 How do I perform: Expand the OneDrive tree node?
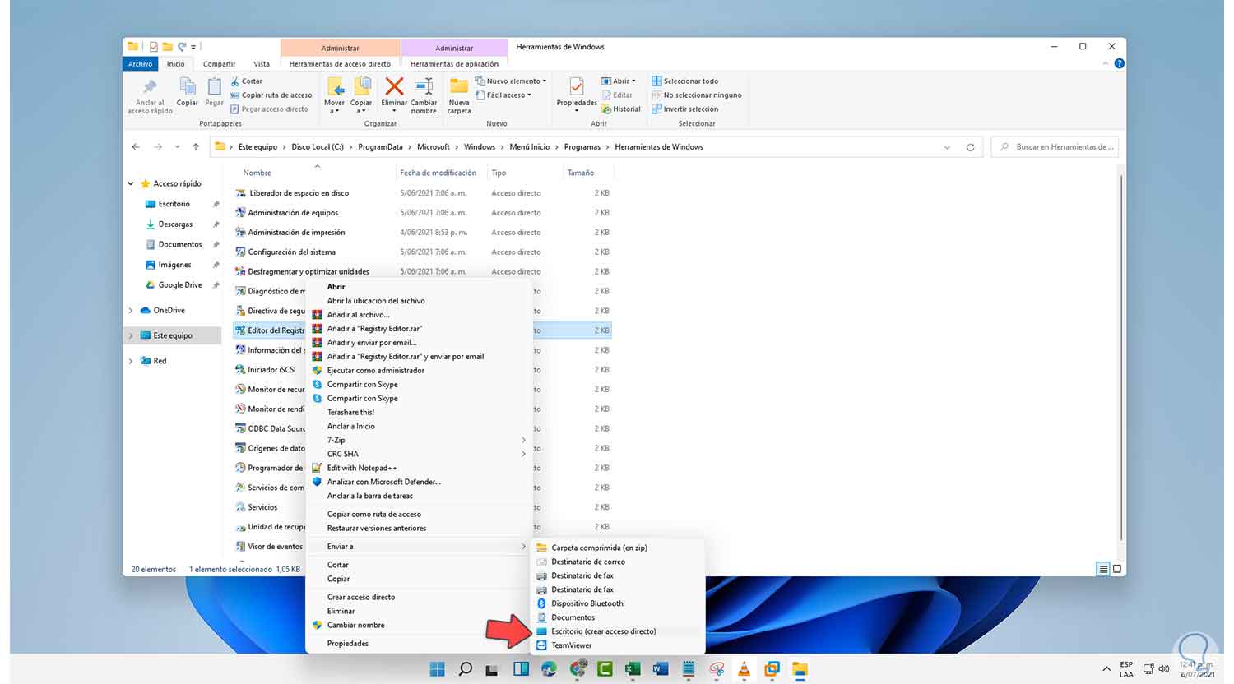tap(131, 311)
